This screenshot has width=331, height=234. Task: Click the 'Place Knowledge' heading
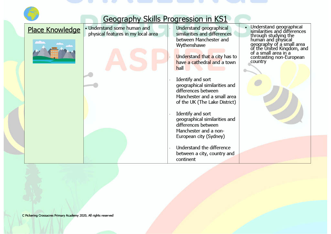[x=54, y=30]
